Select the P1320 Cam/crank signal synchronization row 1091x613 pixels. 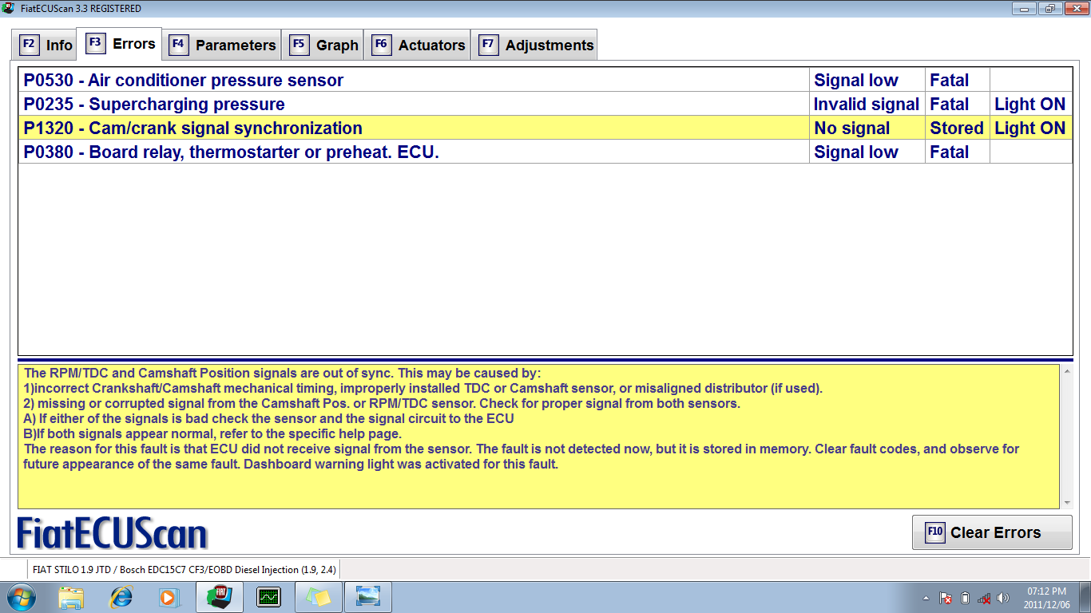545,128
